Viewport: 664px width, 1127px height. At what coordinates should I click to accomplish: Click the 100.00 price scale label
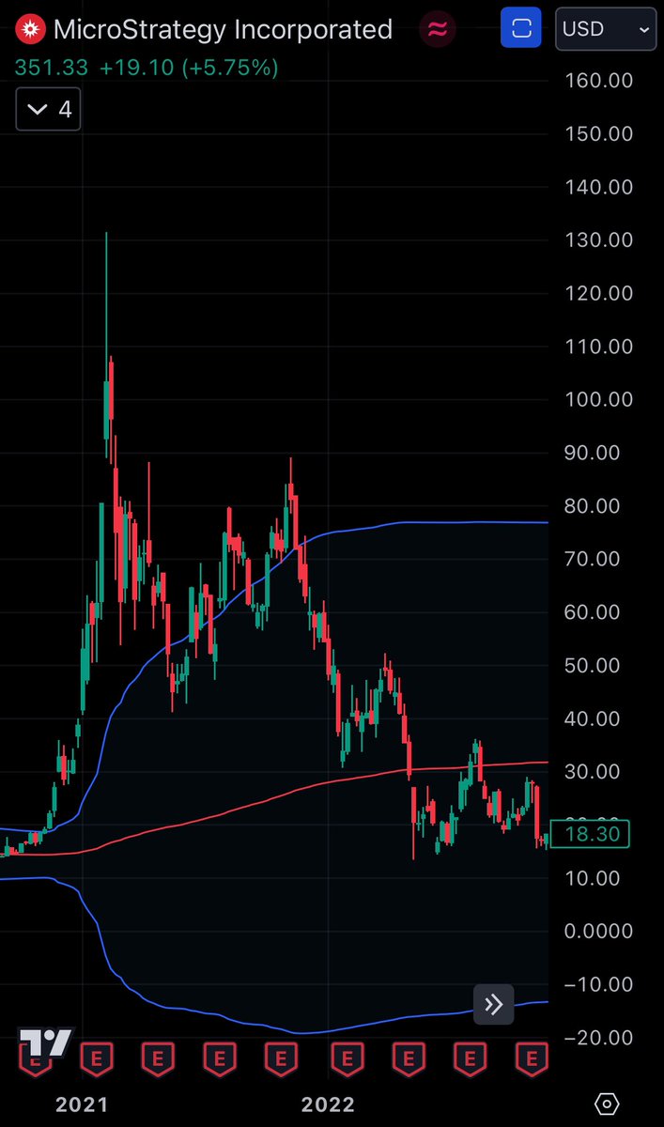click(x=599, y=399)
